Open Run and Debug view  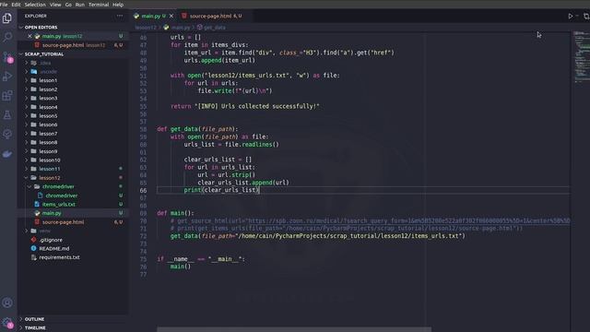click(7, 76)
